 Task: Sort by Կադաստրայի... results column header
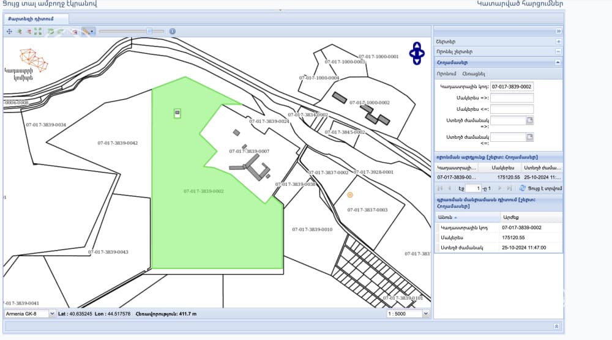(457, 168)
